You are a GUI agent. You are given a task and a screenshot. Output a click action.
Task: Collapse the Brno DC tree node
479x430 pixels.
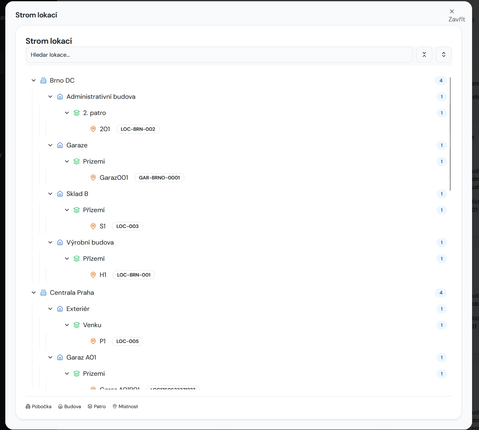click(34, 81)
